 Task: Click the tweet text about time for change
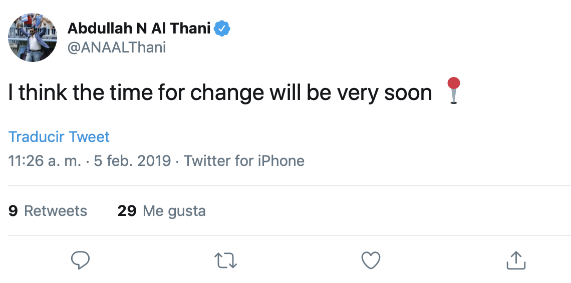click(220, 92)
